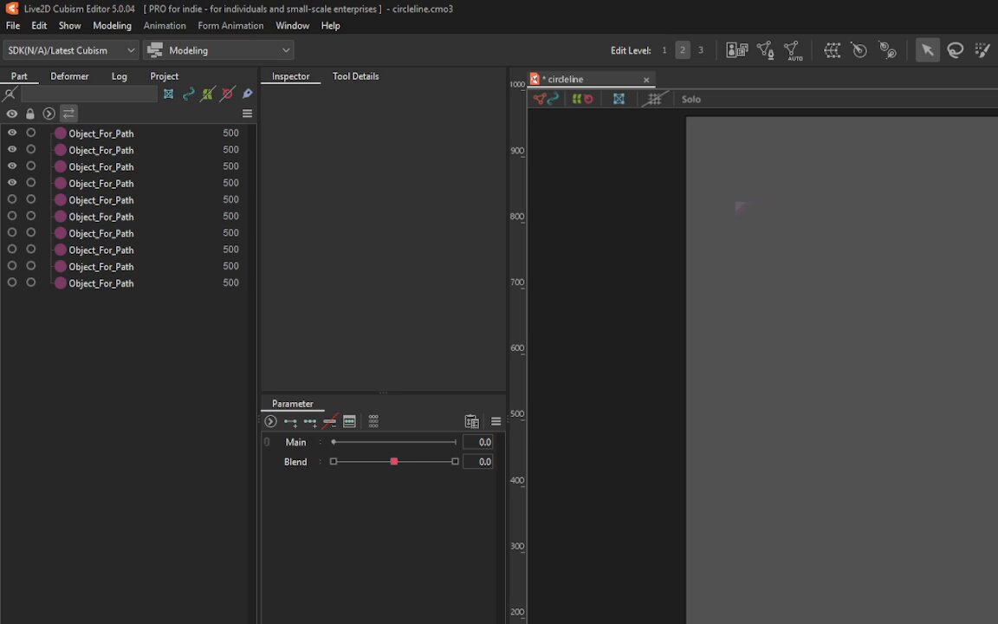Select the manual mesh edit tool
This screenshot has width=998, height=624.
click(x=766, y=50)
